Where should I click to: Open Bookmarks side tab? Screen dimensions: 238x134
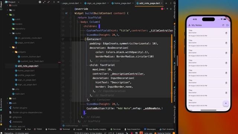(x=1, y=105)
